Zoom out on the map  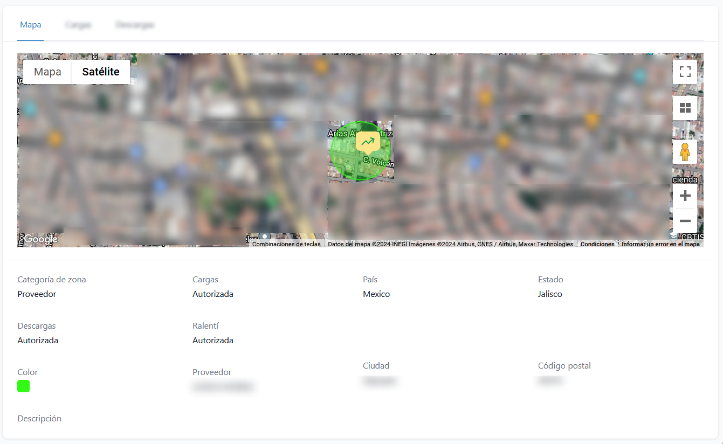pos(685,221)
